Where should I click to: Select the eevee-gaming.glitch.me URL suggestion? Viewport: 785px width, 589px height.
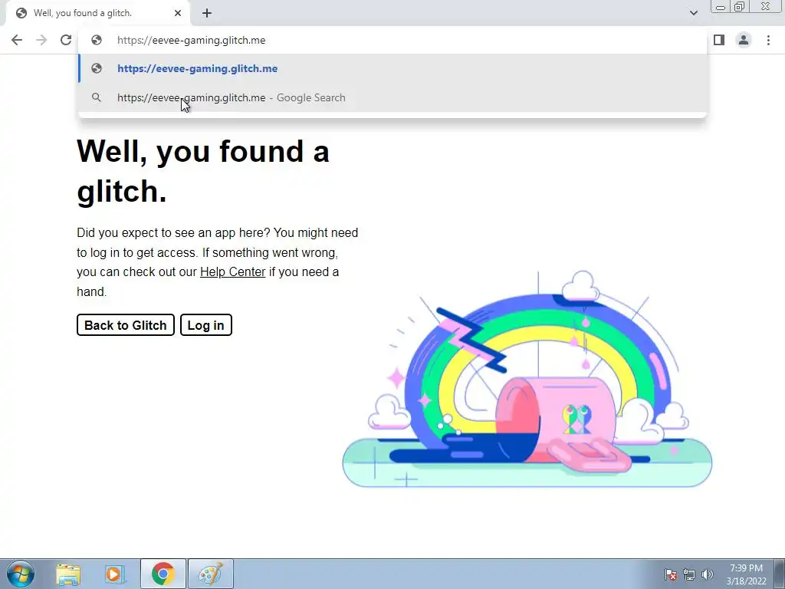(x=393, y=68)
